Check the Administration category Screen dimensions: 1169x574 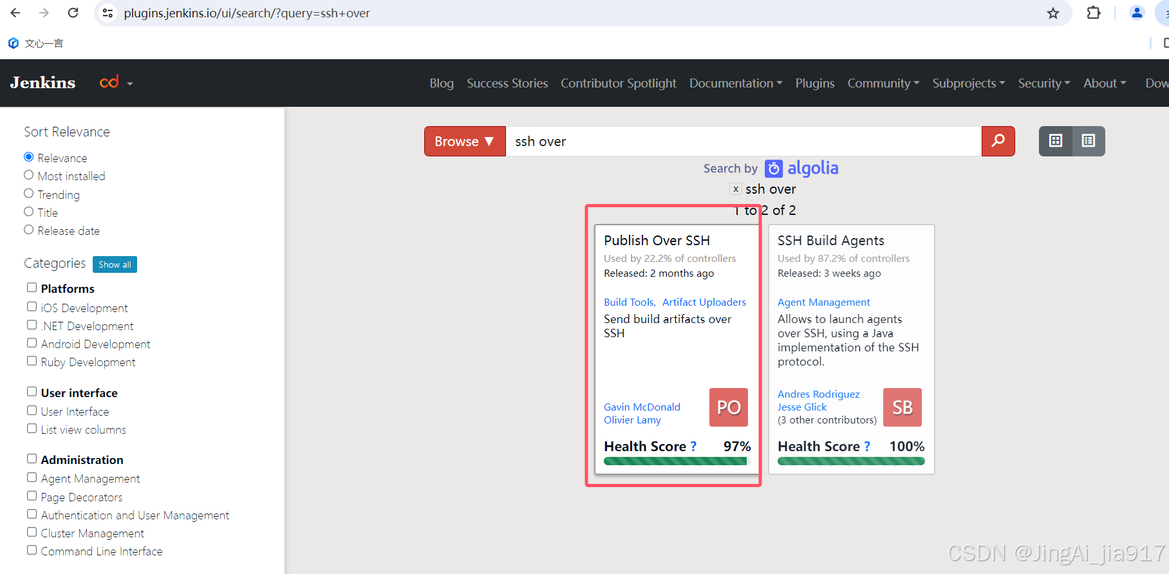click(32, 459)
